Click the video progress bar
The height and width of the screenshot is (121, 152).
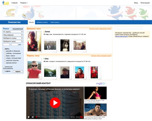52,117
